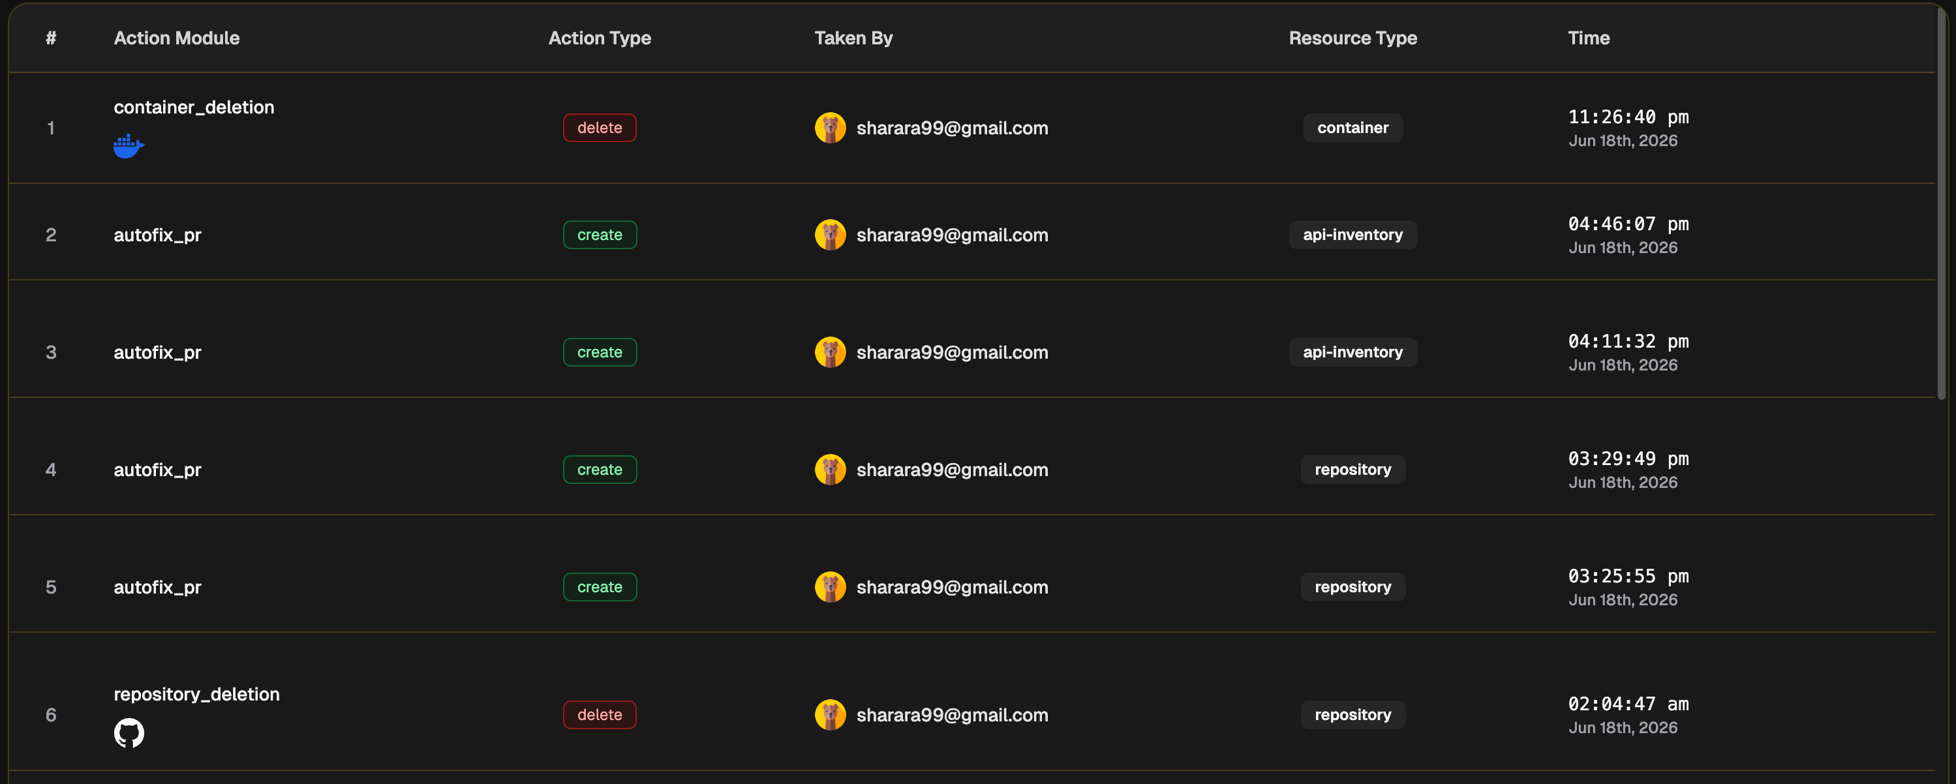The height and width of the screenshot is (784, 1956).
Task: Click the email in the 03:29:49 pm row
Action: [x=952, y=470]
